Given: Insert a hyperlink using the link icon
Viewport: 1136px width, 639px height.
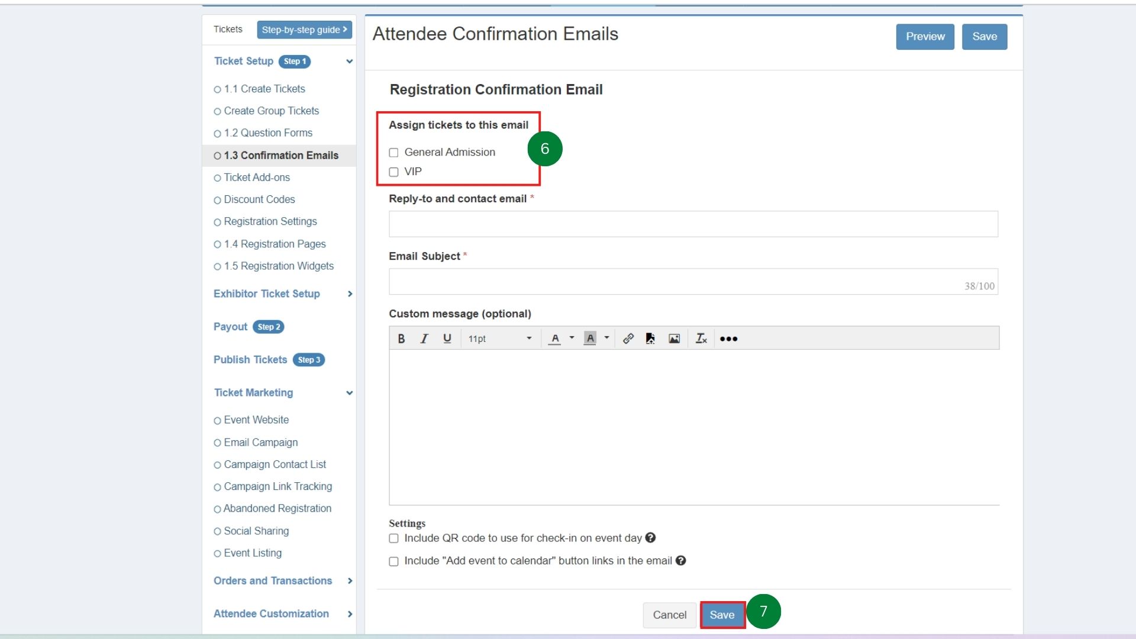Looking at the screenshot, I should click(x=628, y=338).
